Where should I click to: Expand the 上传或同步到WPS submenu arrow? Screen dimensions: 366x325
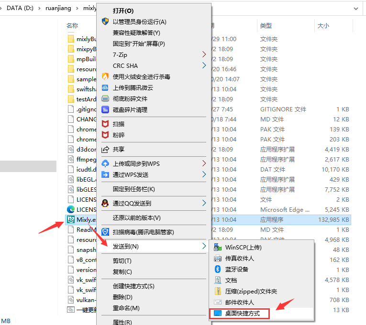(x=204, y=163)
